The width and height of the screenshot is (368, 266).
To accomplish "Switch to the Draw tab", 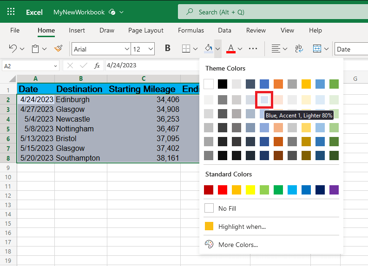I will tap(107, 30).
